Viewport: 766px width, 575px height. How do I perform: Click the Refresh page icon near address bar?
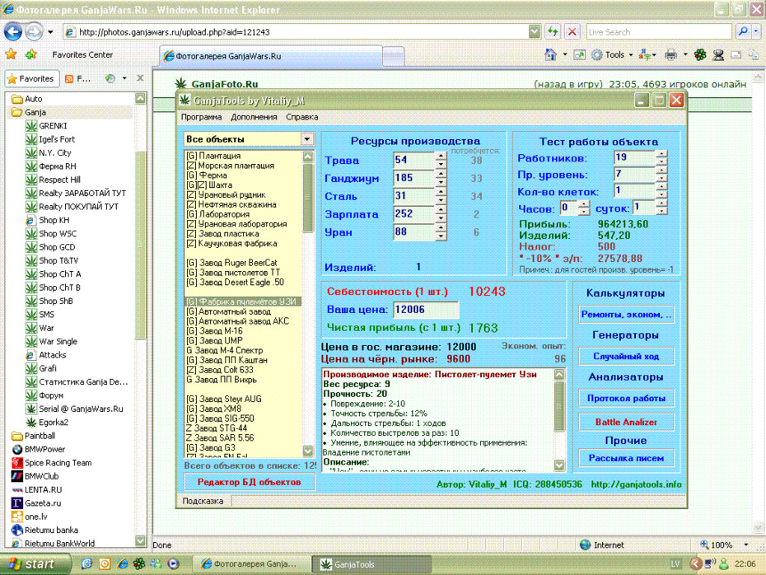(553, 32)
